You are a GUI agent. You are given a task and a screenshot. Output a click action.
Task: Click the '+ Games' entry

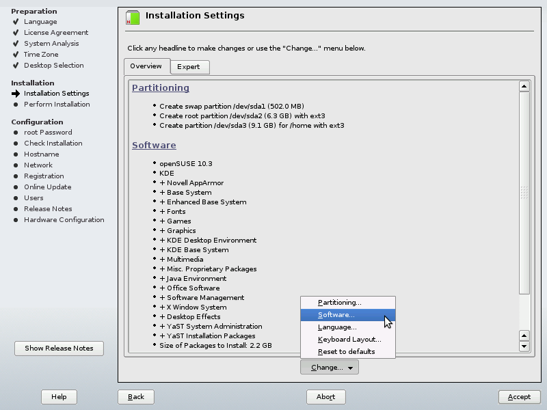pos(175,221)
